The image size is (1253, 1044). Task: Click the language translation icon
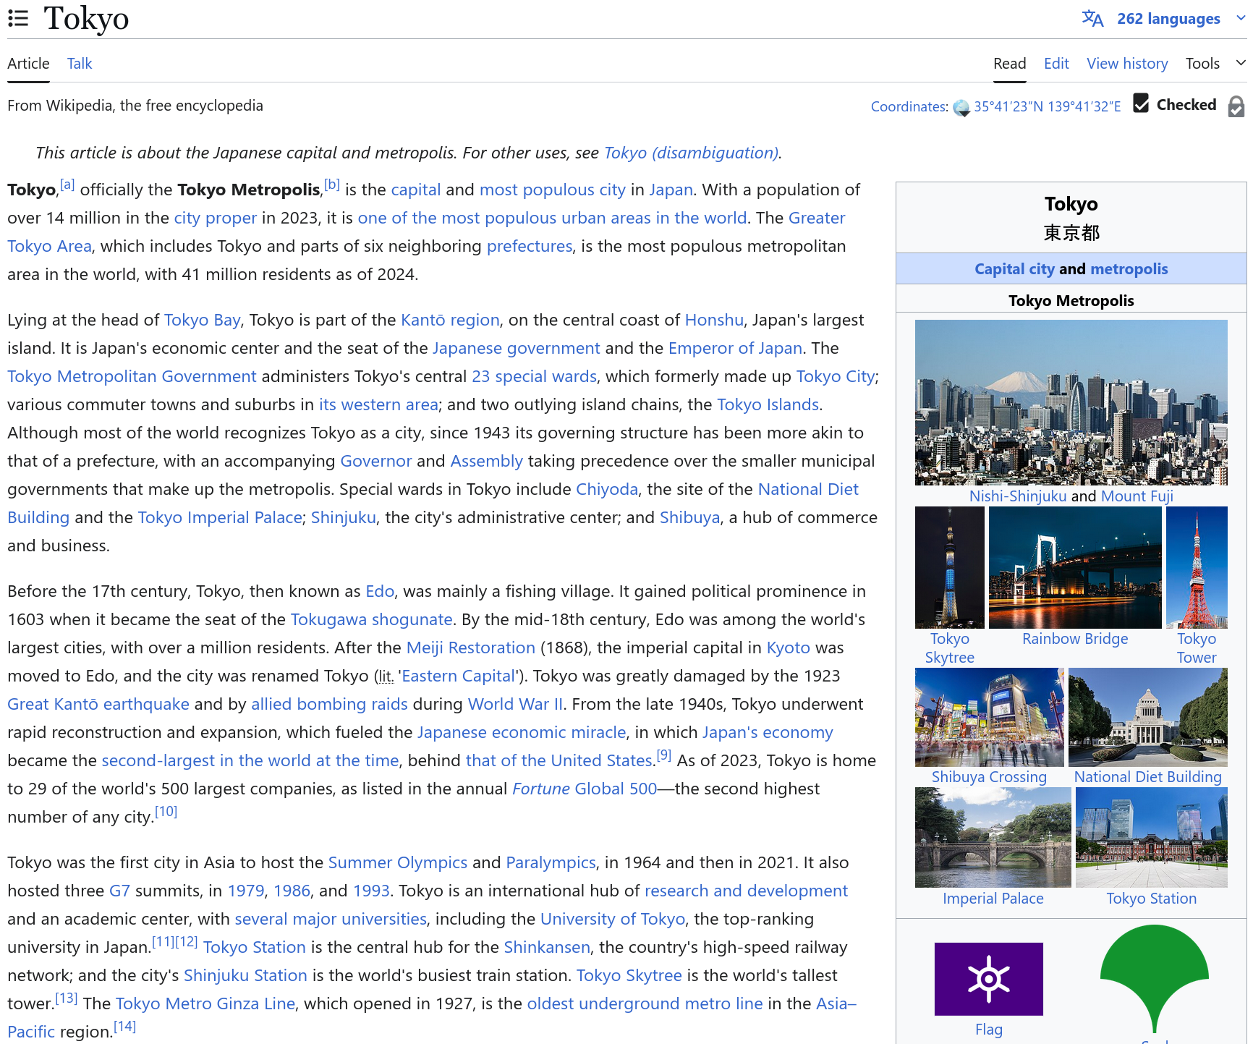point(1092,18)
